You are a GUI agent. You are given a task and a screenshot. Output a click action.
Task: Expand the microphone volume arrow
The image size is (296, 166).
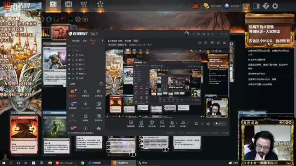pos(176,123)
